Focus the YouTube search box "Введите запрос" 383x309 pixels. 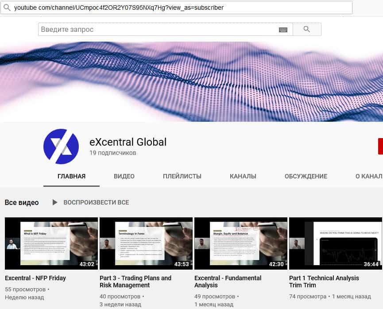[165, 29]
